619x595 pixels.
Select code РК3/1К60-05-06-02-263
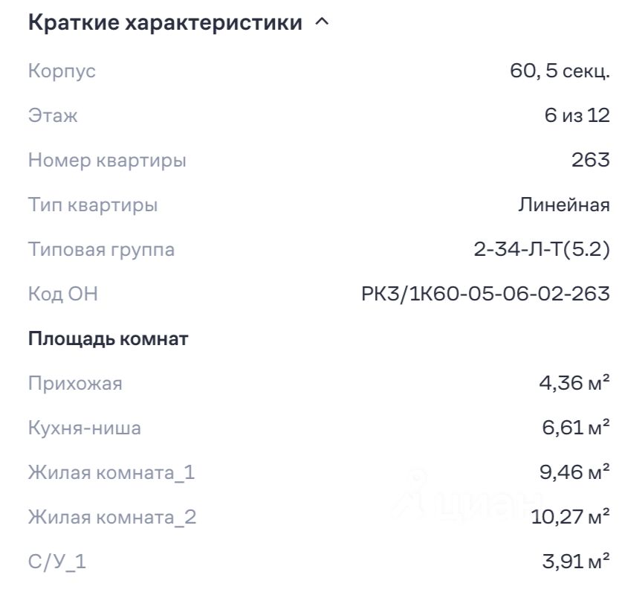pyautogui.click(x=485, y=294)
